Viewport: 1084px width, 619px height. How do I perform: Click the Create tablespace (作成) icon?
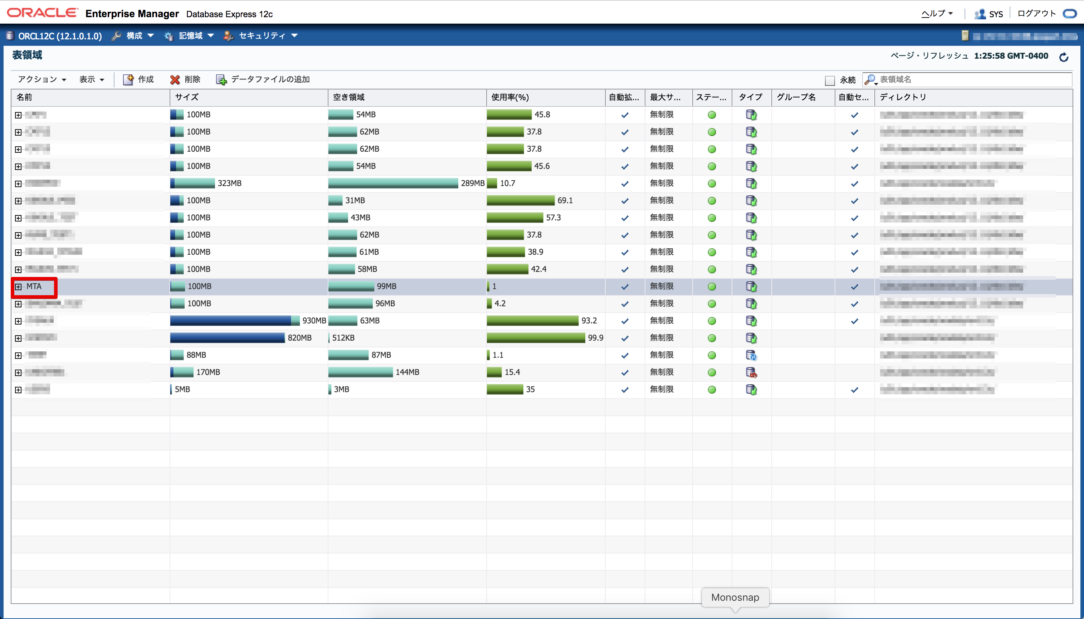tap(128, 79)
